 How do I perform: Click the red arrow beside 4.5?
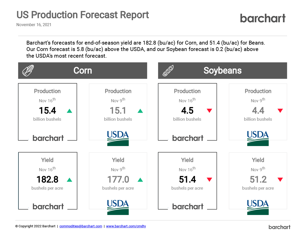coord(209,111)
